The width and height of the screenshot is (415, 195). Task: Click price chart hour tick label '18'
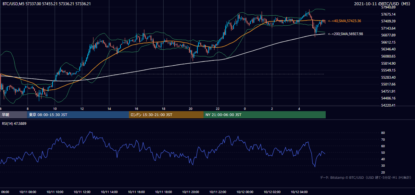[x=163, y=109]
